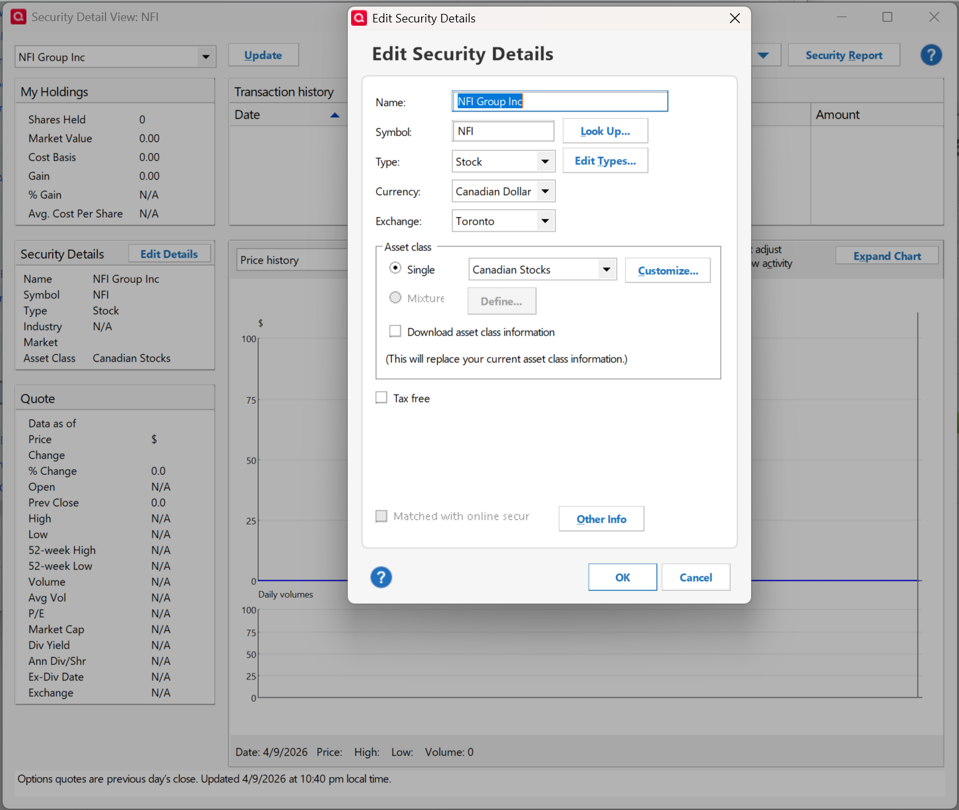Open help icon in Security Detail View window
Viewport: 959px width, 810px height.
pyautogui.click(x=931, y=55)
